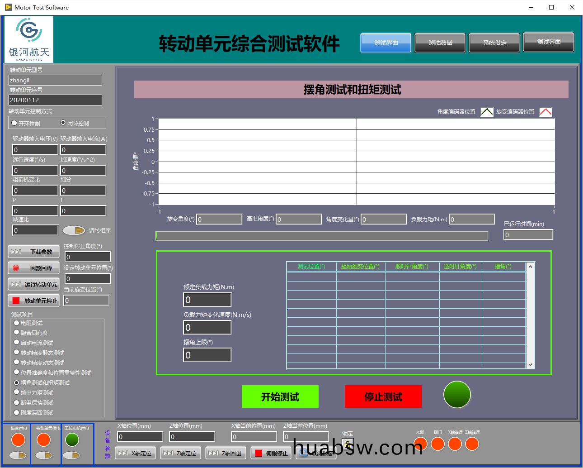Click the 角度编码器位置 green legend icon

pos(487,112)
